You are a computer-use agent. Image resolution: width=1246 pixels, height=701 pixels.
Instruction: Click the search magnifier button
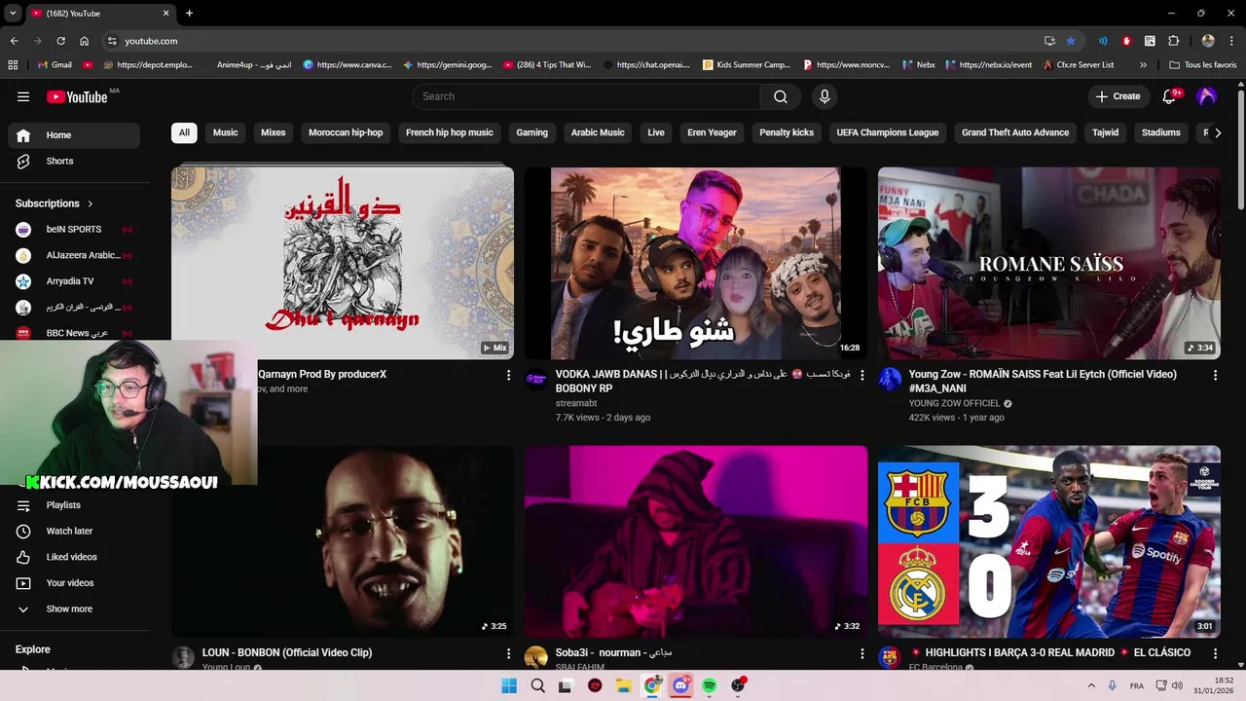click(x=781, y=96)
